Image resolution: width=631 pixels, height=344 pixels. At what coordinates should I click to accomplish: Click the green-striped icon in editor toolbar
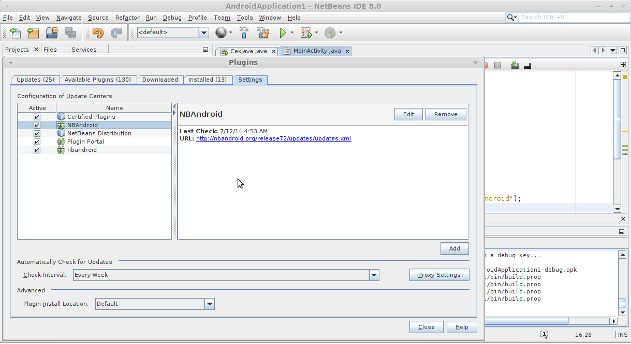pyautogui.click(x=515, y=65)
